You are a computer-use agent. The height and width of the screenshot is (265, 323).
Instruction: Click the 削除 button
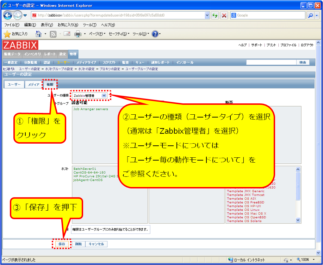[x=79, y=244]
